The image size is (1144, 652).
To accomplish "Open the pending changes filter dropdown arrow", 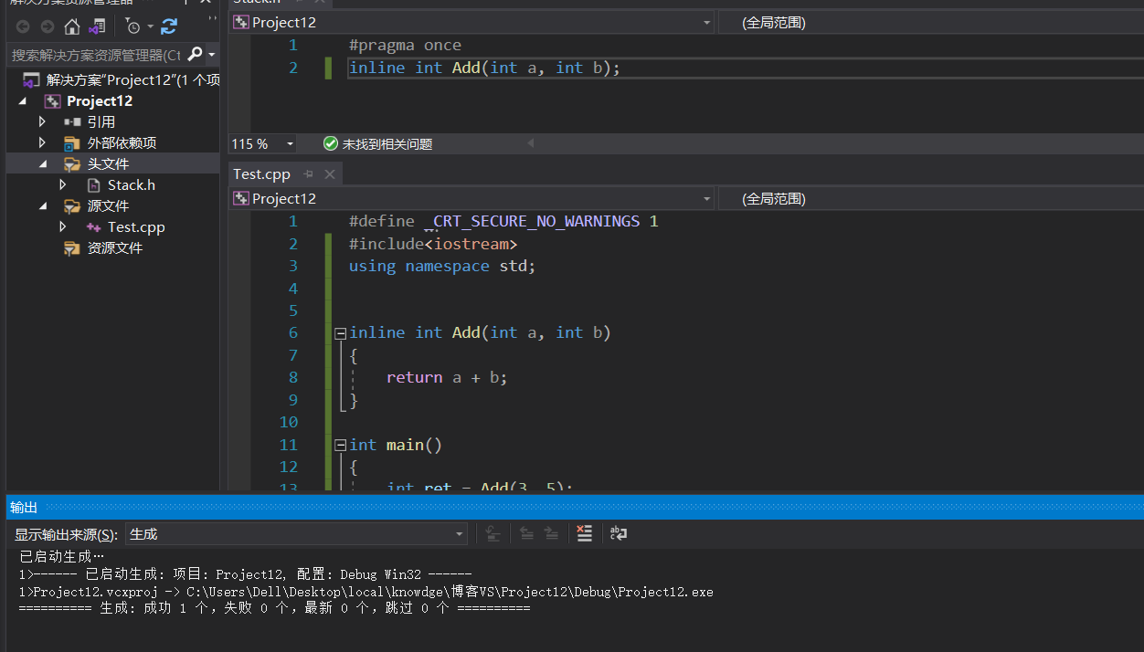I will coord(151,27).
